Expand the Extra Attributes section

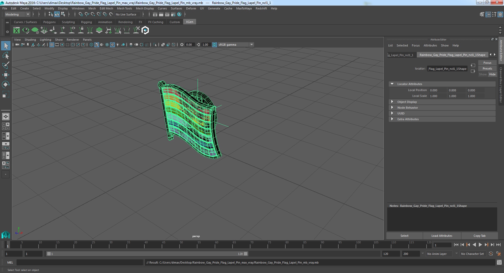[x=392, y=119]
